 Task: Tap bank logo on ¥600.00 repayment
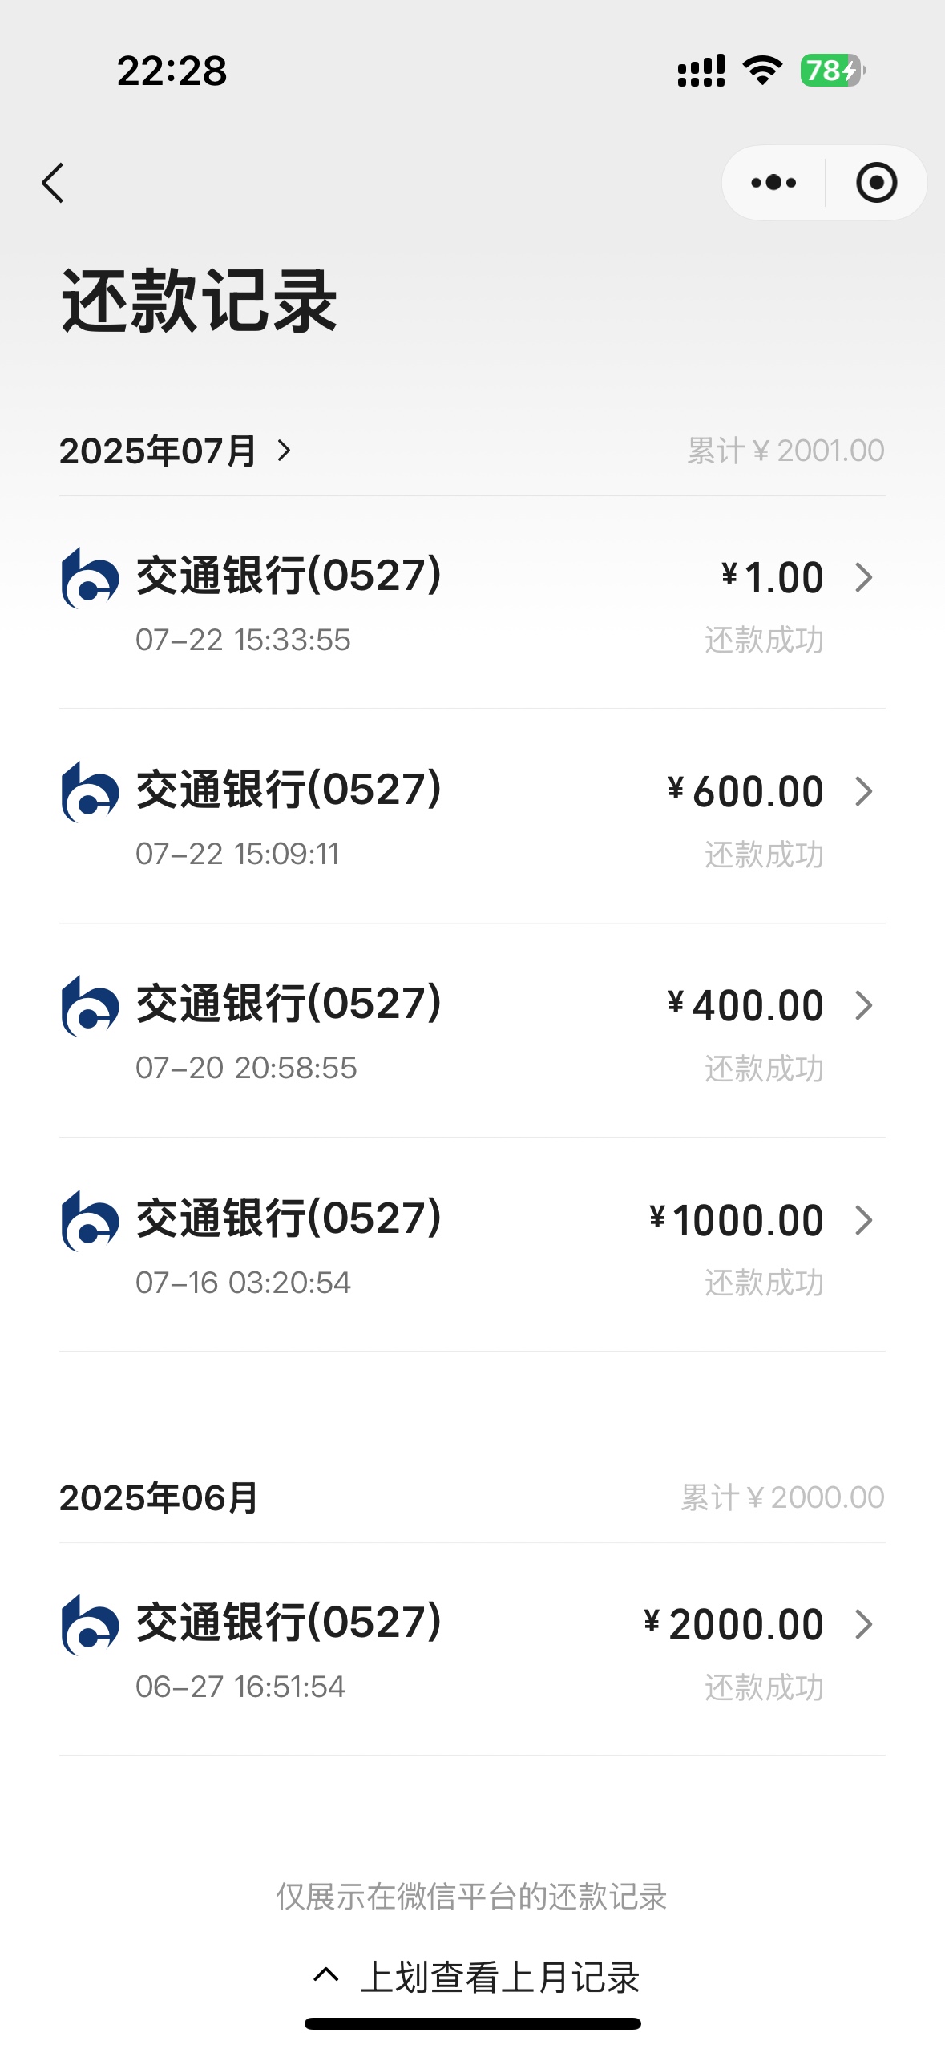point(90,792)
